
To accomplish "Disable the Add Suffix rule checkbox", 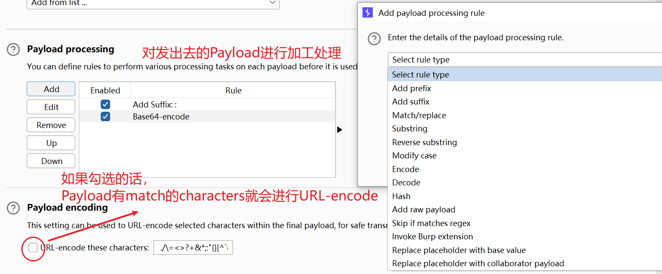I will (x=105, y=104).
